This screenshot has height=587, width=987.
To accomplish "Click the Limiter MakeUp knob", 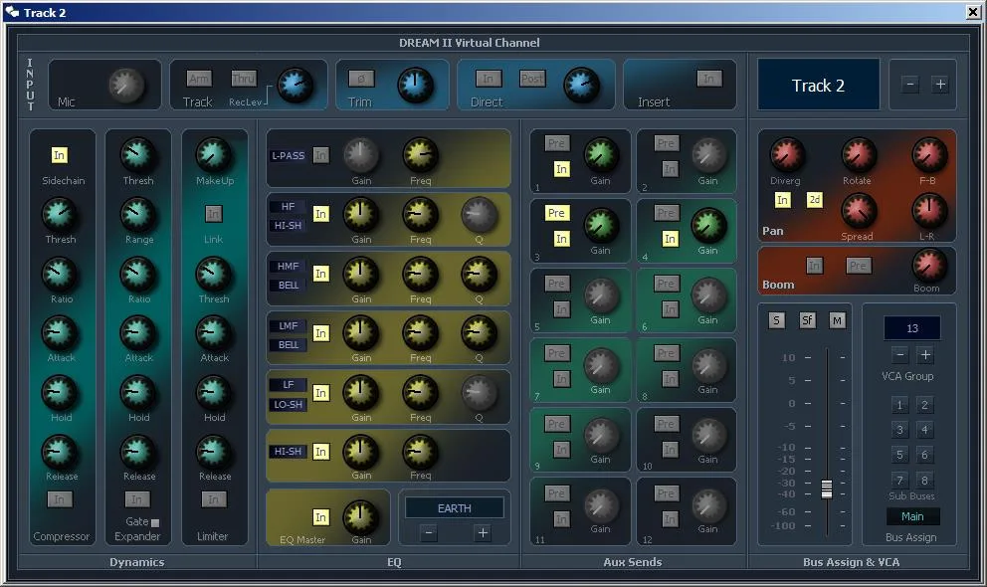I will pos(213,155).
